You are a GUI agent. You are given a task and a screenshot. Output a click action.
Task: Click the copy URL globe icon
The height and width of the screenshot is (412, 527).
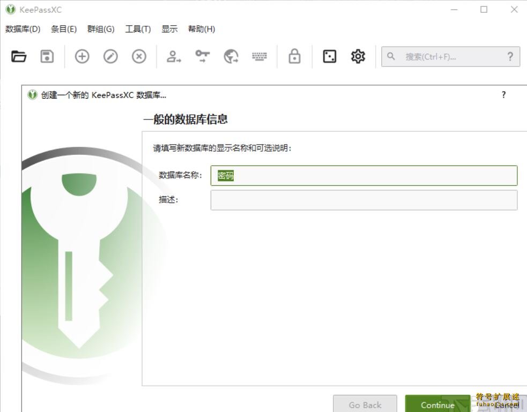click(x=231, y=56)
